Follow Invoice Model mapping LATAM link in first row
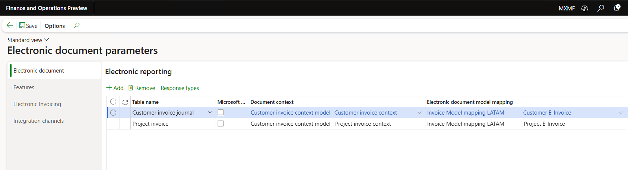 tap(466, 113)
